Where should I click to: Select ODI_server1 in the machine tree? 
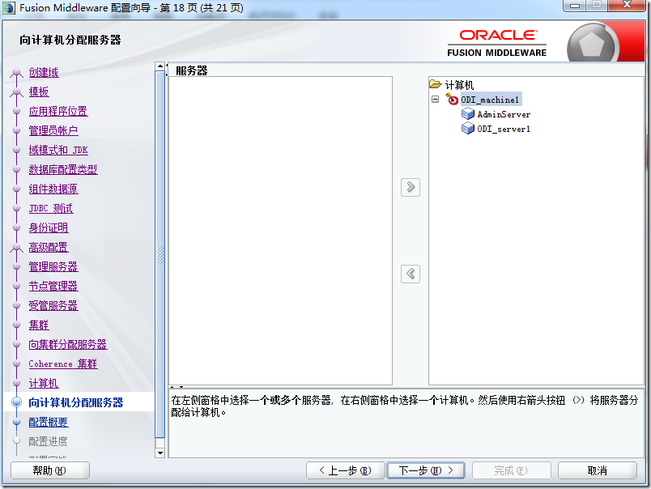click(x=503, y=129)
